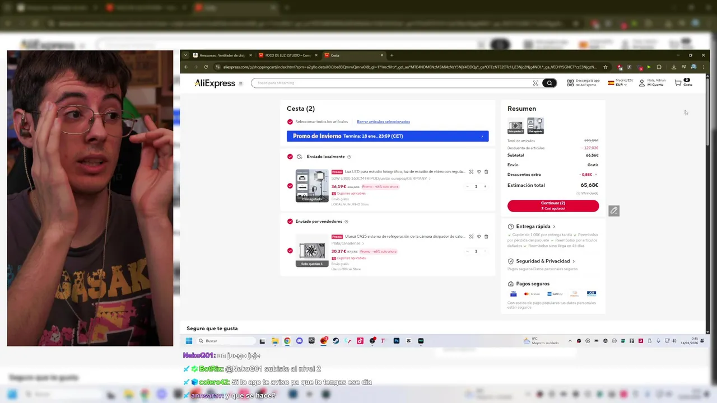This screenshot has width=717, height=403.
Task: Uncheck the Ulanzi CA25 product checkbox
Action: 290,251
